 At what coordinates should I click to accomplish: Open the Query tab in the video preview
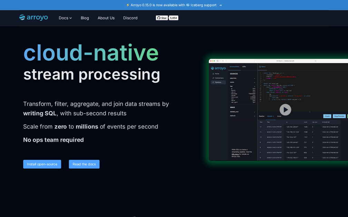pos(262,67)
